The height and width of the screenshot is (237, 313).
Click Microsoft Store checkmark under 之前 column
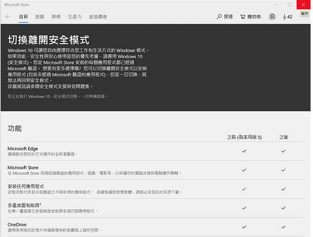244,170
